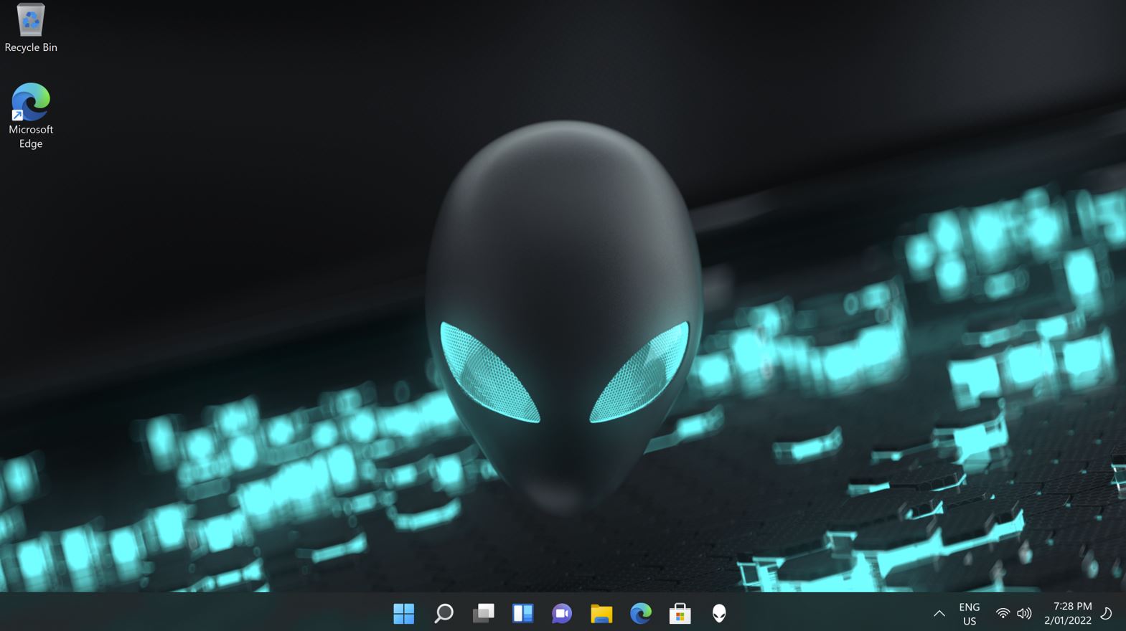Select the Microsoft Edge desktop shortcut

[31, 103]
